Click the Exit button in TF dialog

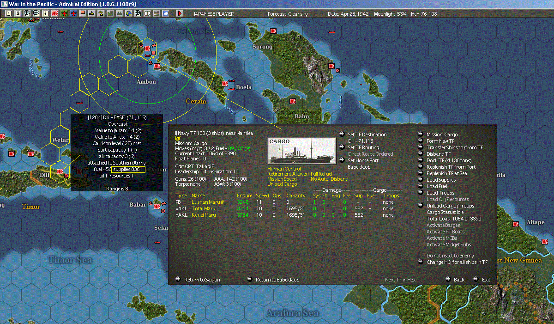(486, 280)
